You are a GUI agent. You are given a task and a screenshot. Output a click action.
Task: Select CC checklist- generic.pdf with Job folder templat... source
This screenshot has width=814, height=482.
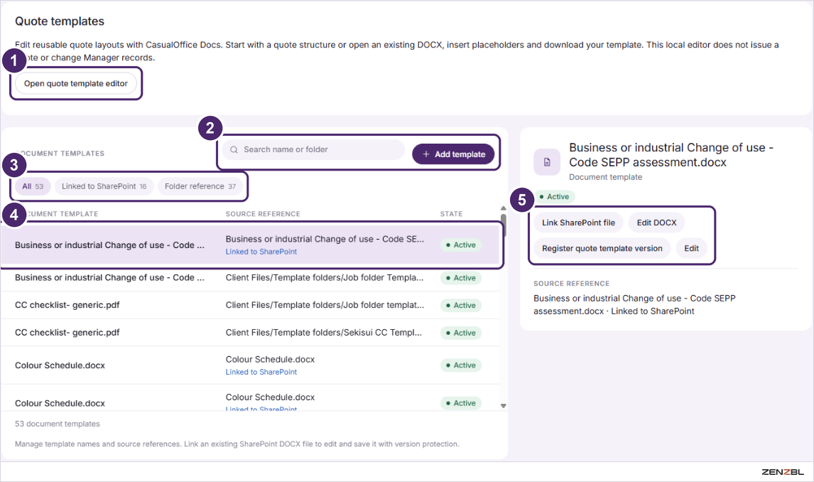coord(250,305)
